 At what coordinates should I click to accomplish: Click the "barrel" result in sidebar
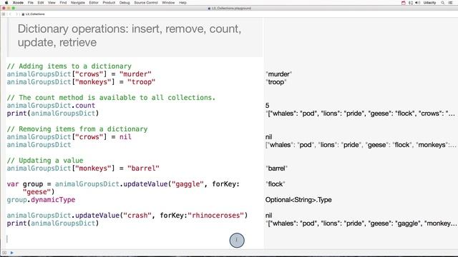pos(277,168)
